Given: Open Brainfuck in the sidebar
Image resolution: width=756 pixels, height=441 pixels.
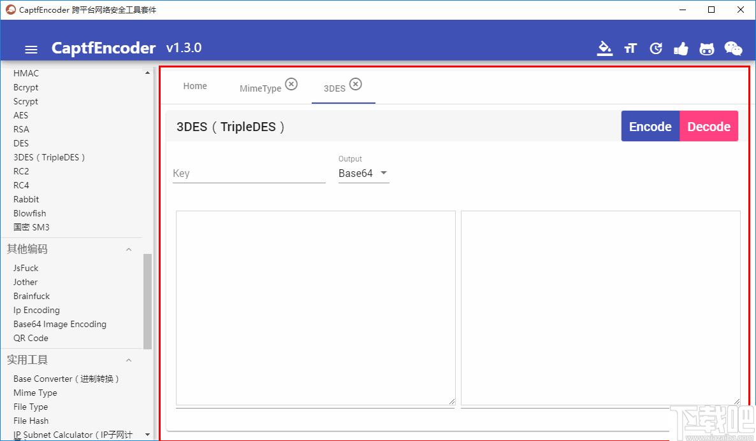Looking at the screenshot, I should pyautogui.click(x=31, y=296).
